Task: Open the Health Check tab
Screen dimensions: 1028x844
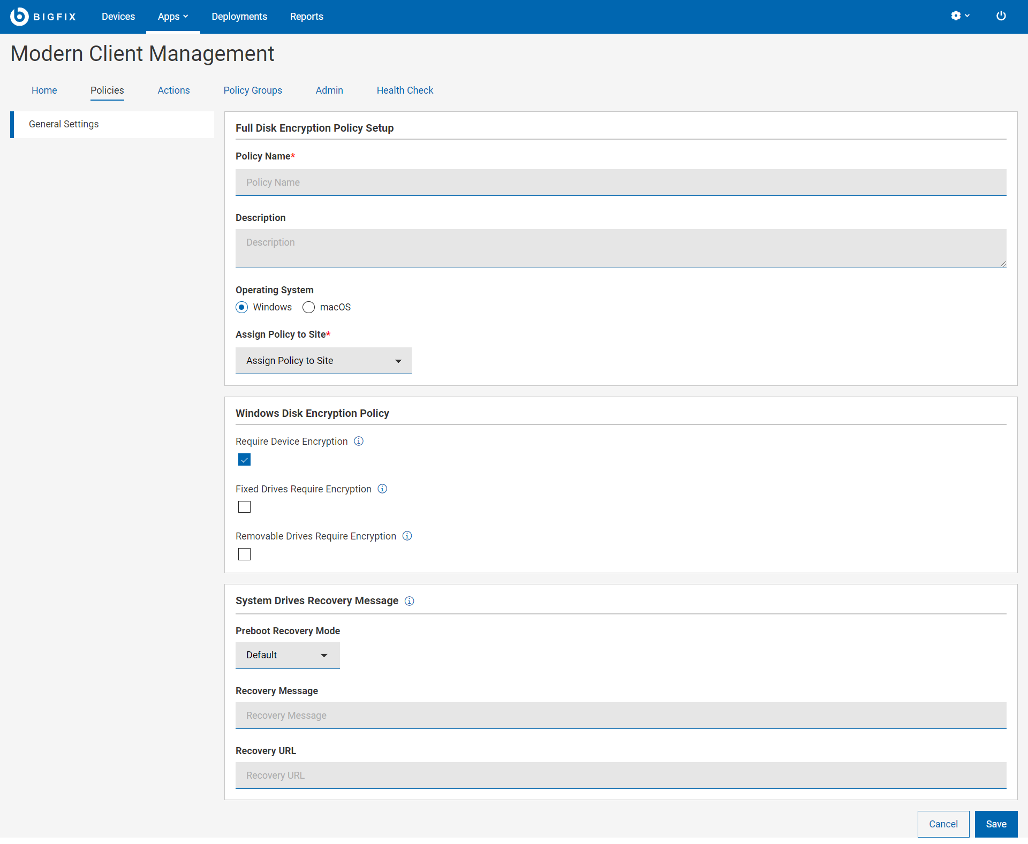Action: (405, 90)
